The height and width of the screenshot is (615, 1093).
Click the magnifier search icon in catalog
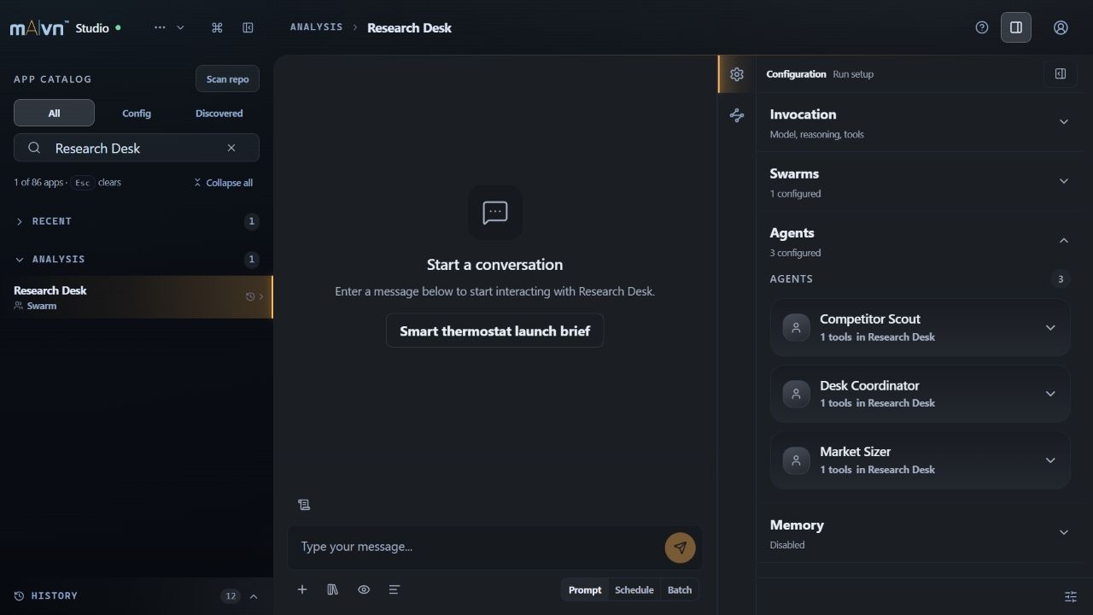pos(34,148)
